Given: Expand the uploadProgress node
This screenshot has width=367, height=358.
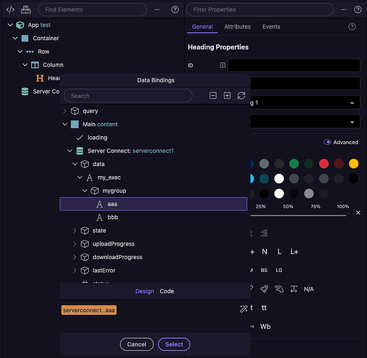Looking at the screenshot, I should (x=74, y=244).
